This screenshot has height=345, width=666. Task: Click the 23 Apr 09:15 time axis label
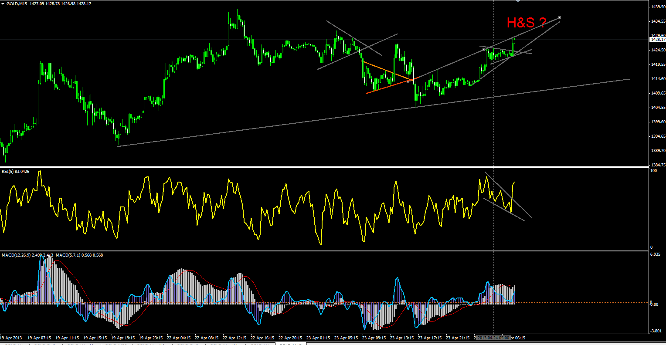(x=374, y=338)
